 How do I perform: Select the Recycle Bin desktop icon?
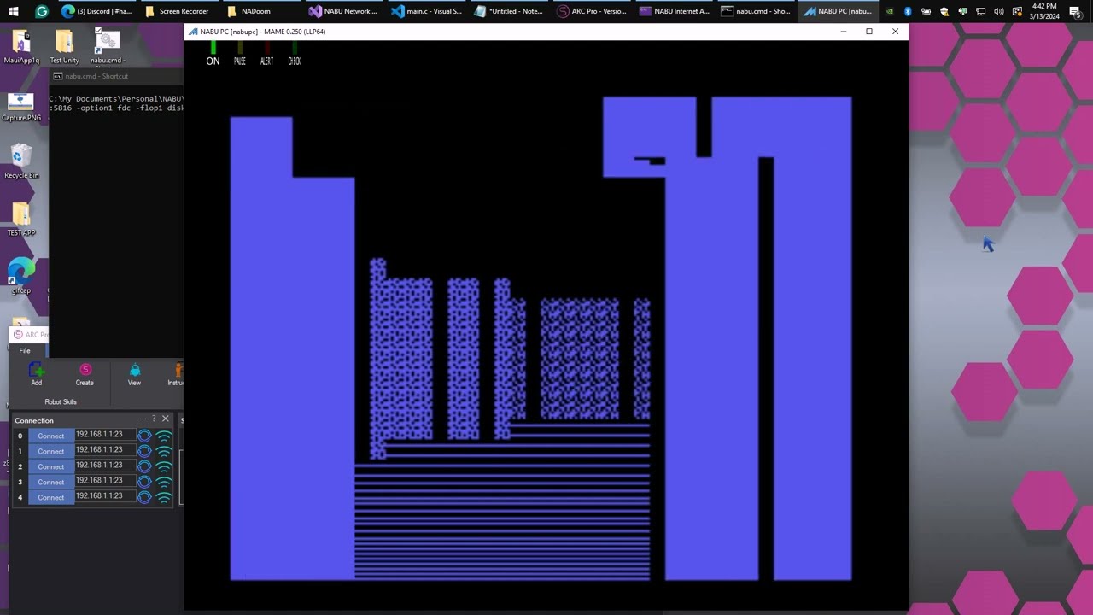[x=21, y=161]
